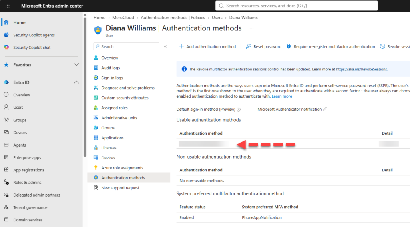Viewport: 410px width, 227px height.
Task: Click the Assigned roles icon
Action: [96, 108]
